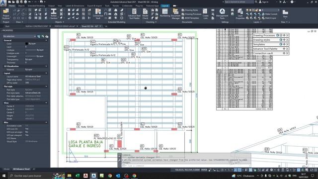This screenshot has height=179, width=318.
Task: Open the Labels & Dimensions ribbon tab
Action: click(x=75, y=6)
